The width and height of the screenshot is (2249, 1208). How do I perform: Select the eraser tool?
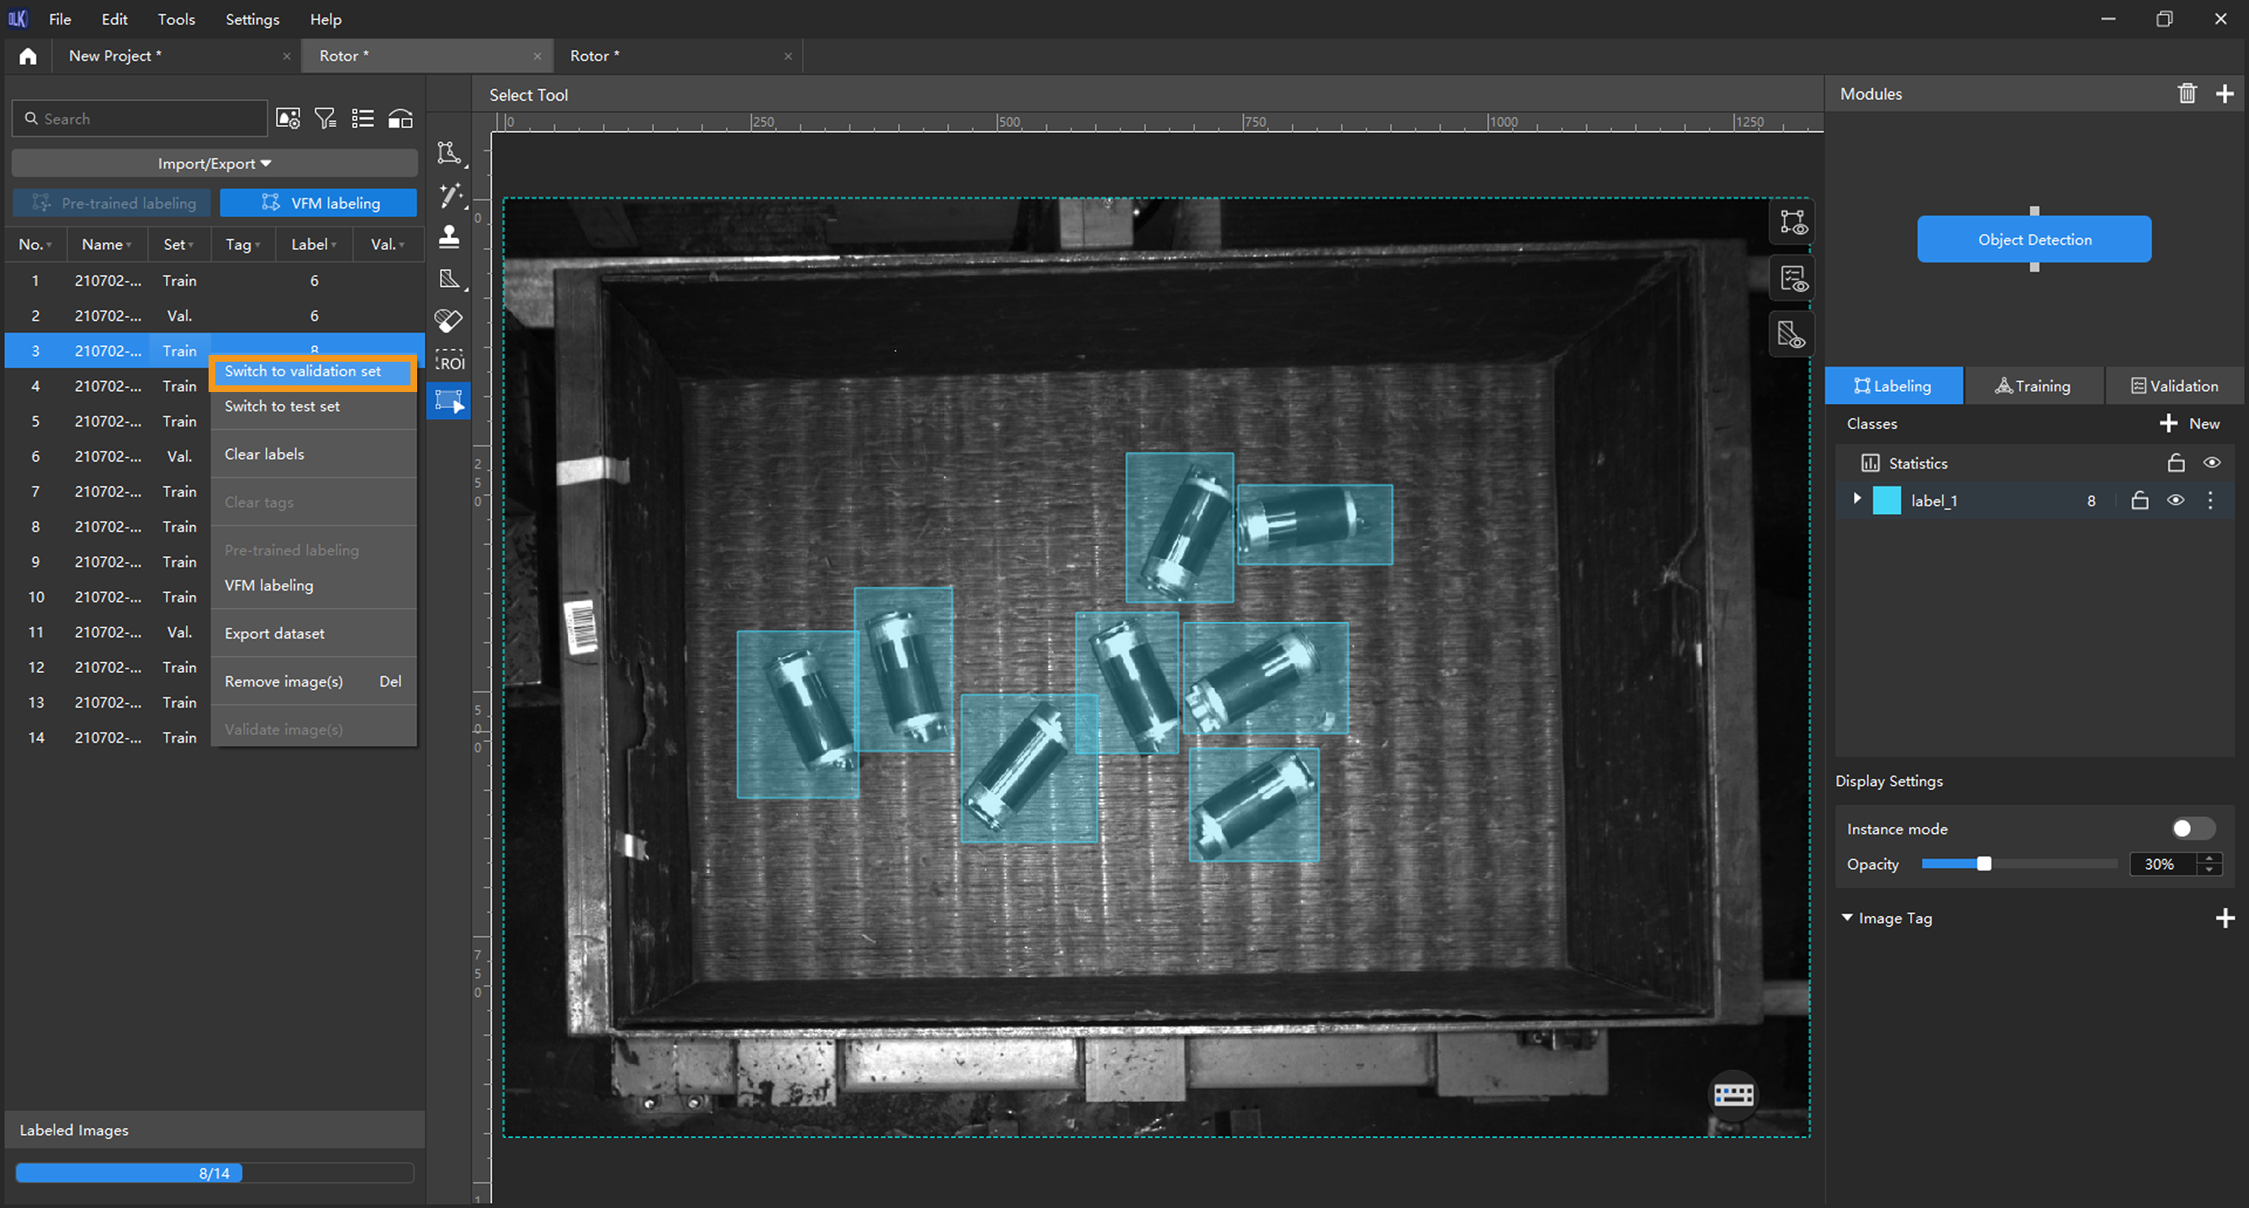pos(449,321)
